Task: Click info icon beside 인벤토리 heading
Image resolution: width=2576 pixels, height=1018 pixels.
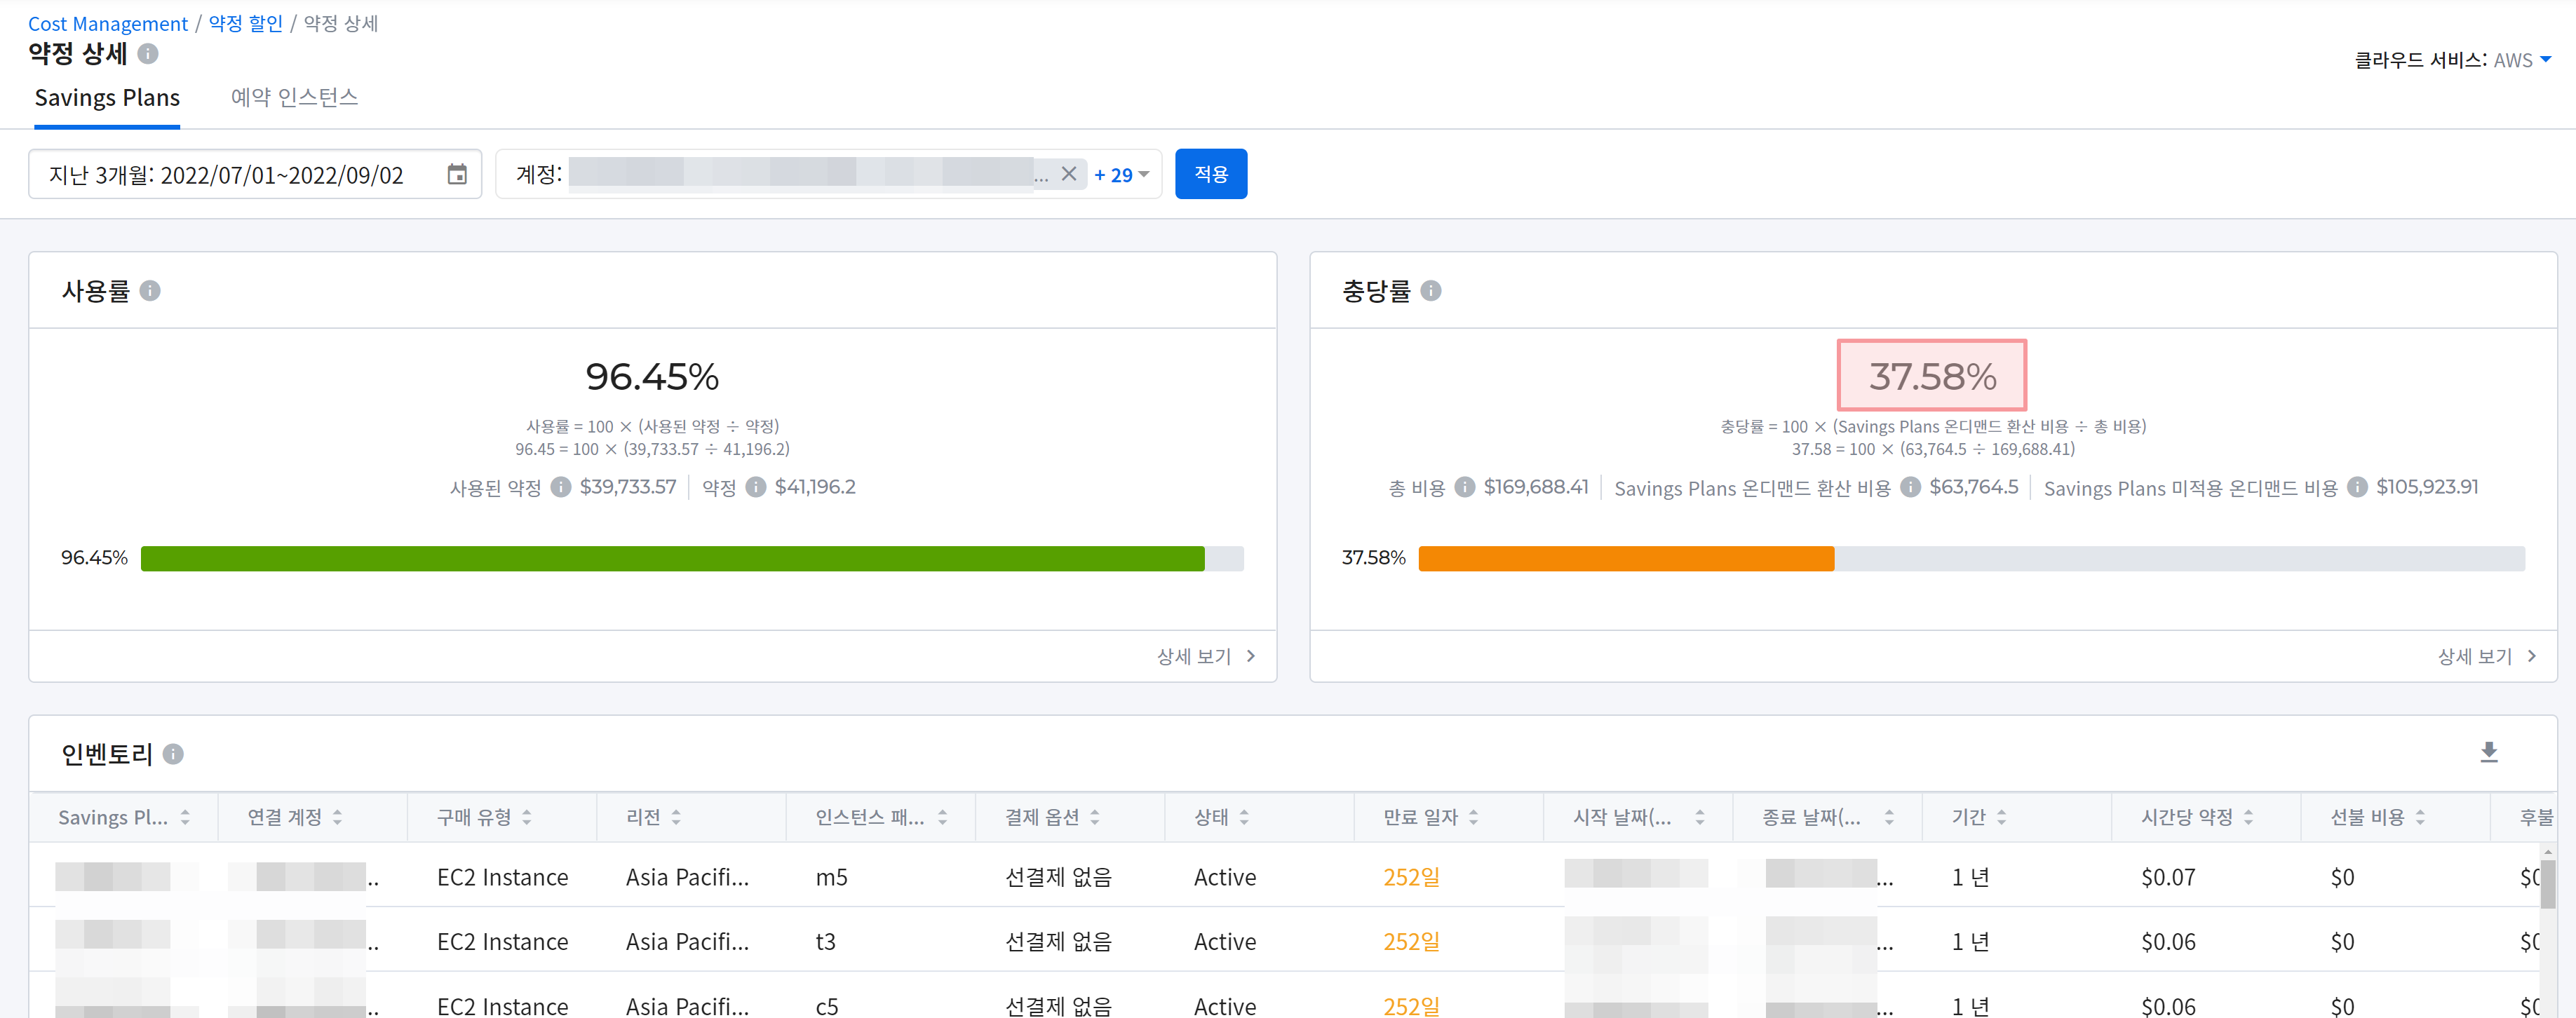Action: (x=173, y=754)
